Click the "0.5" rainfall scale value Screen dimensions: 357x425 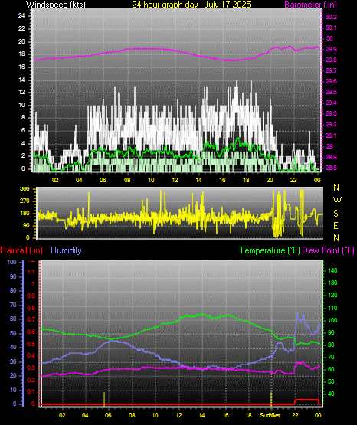pos(31,345)
